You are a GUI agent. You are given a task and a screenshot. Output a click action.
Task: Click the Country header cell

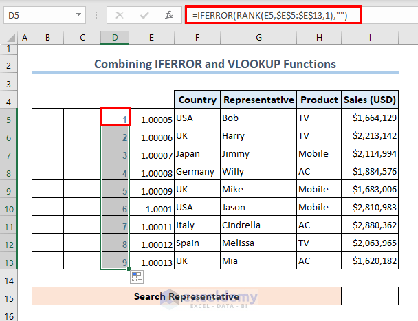click(x=197, y=100)
